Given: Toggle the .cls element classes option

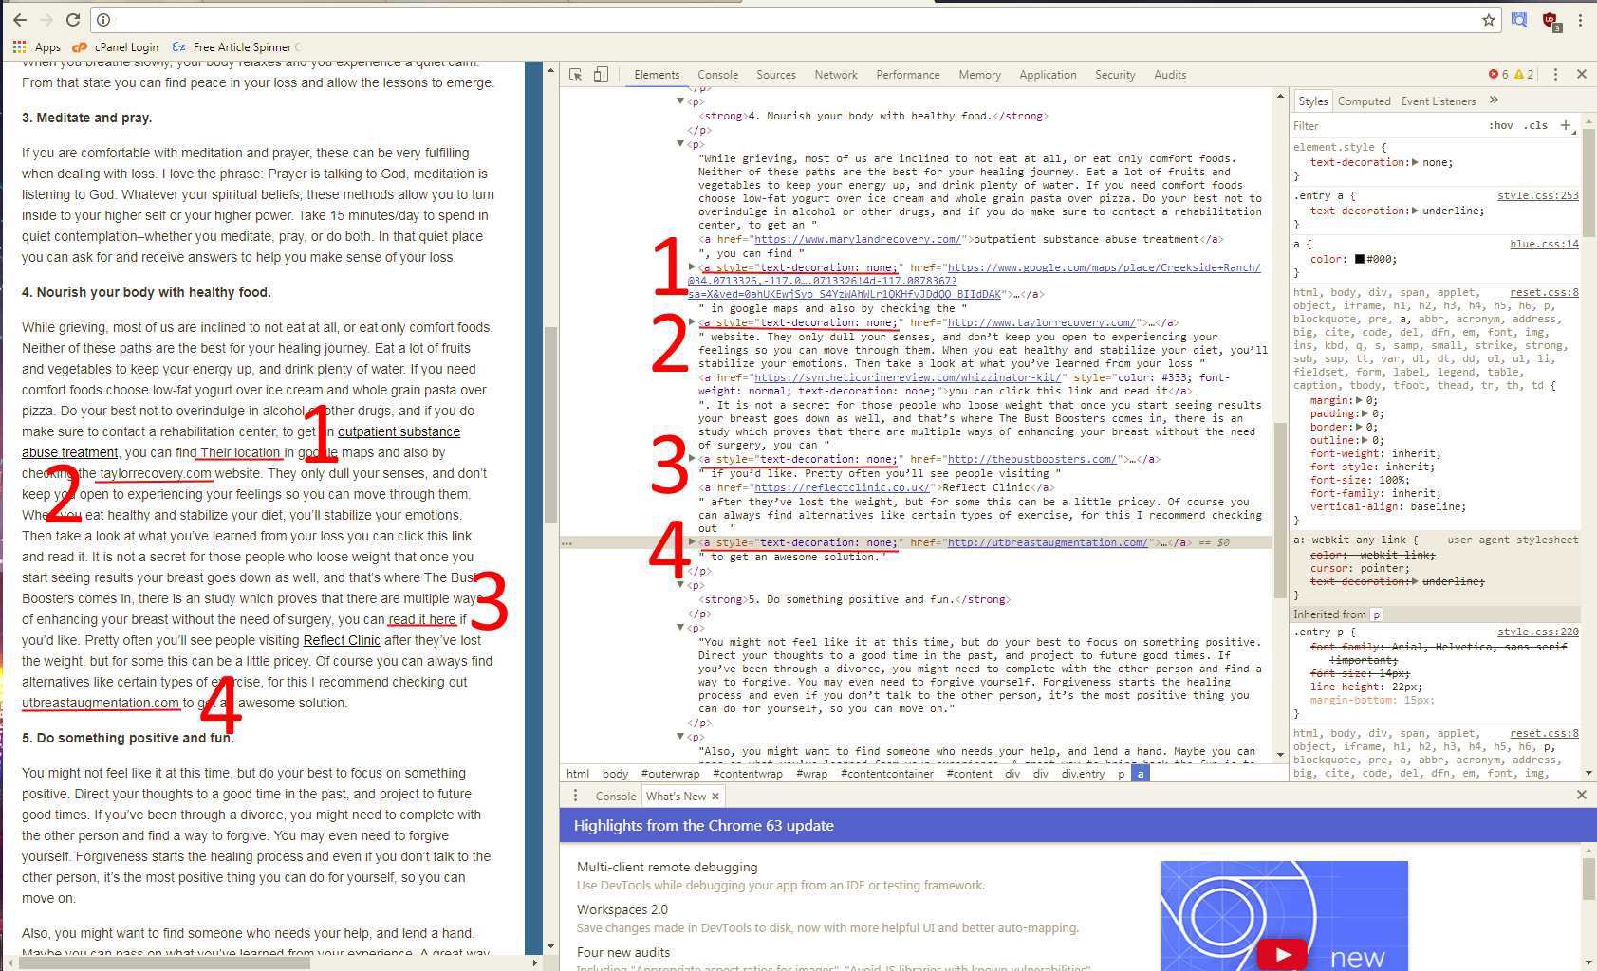Looking at the screenshot, I should pyautogui.click(x=1535, y=125).
